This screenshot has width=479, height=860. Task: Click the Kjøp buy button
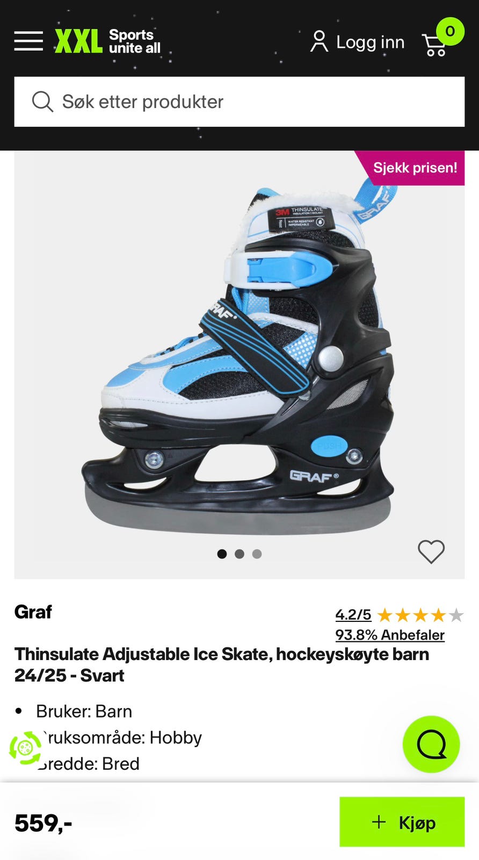pos(402,822)
